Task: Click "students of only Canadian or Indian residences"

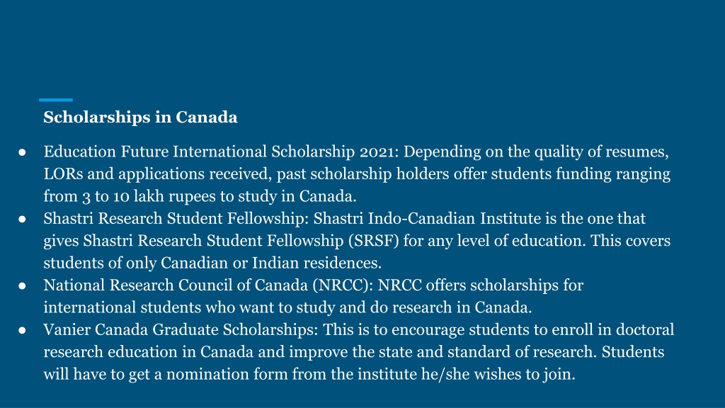Action: (x=212, y=263)
